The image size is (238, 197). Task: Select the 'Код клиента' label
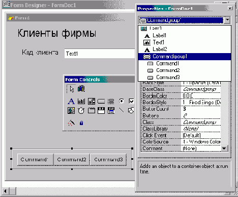(40, 53)
